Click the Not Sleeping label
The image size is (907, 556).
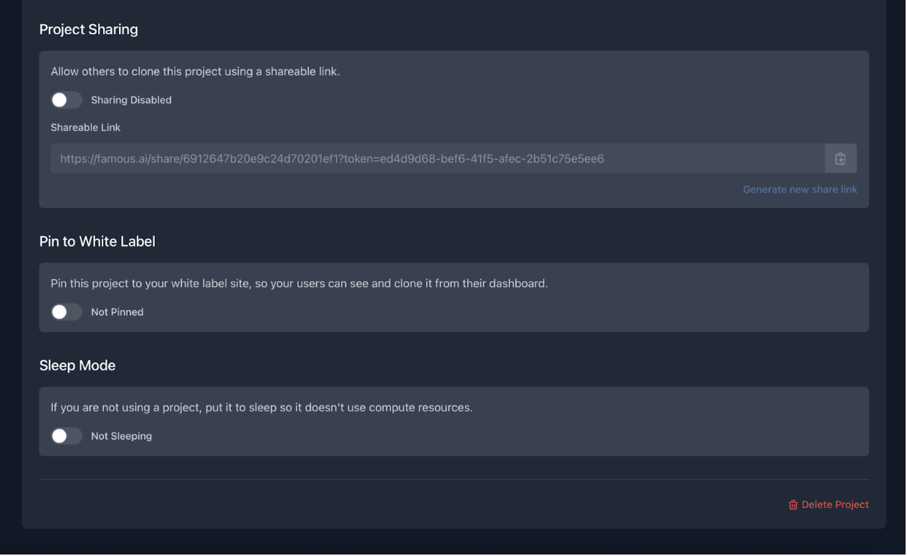pyautogui.click(x=122, y=436)
